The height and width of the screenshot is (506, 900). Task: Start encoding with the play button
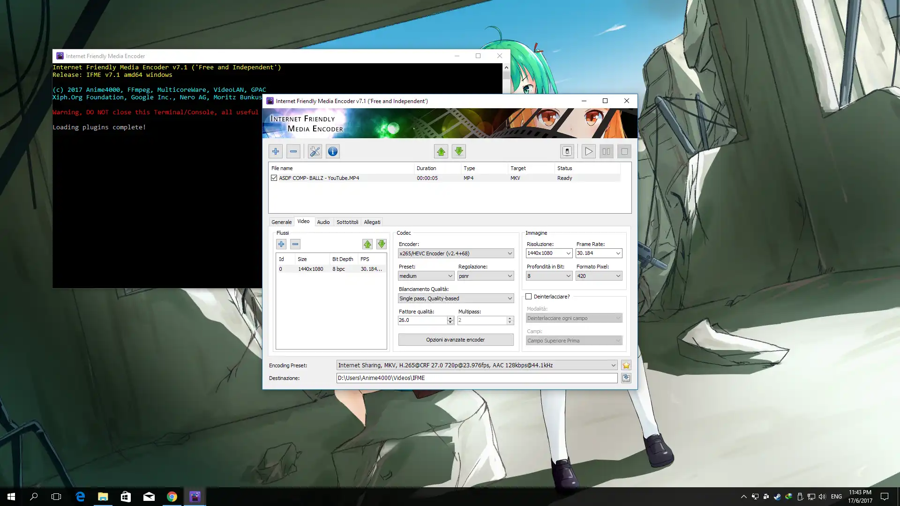pyautogui.click(x=589, y=151)
